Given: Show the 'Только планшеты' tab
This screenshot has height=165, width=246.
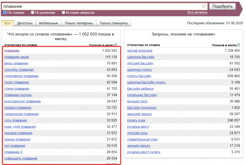Looking at the screenshot, I should (x=114, y=23).
